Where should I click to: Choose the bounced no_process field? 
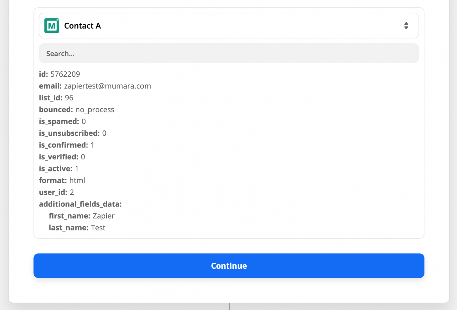(x=77, y=110)
